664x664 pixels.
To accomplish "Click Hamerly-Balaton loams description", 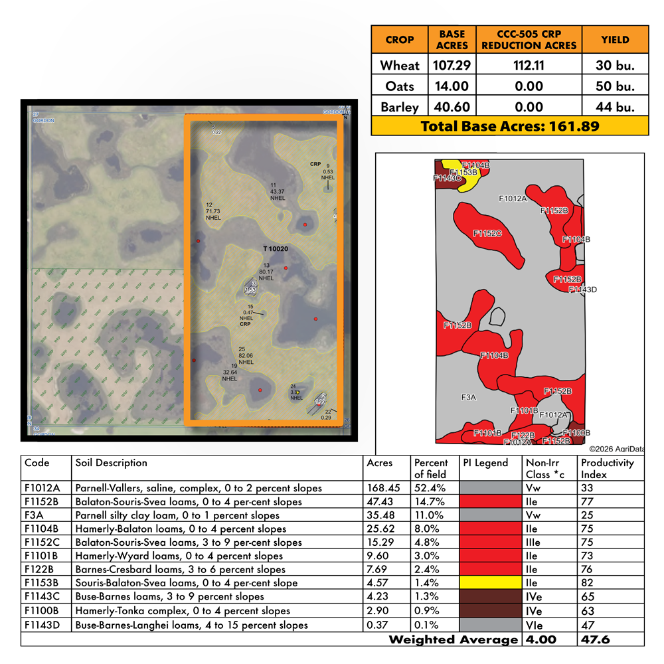I will (x=181, y=529).
